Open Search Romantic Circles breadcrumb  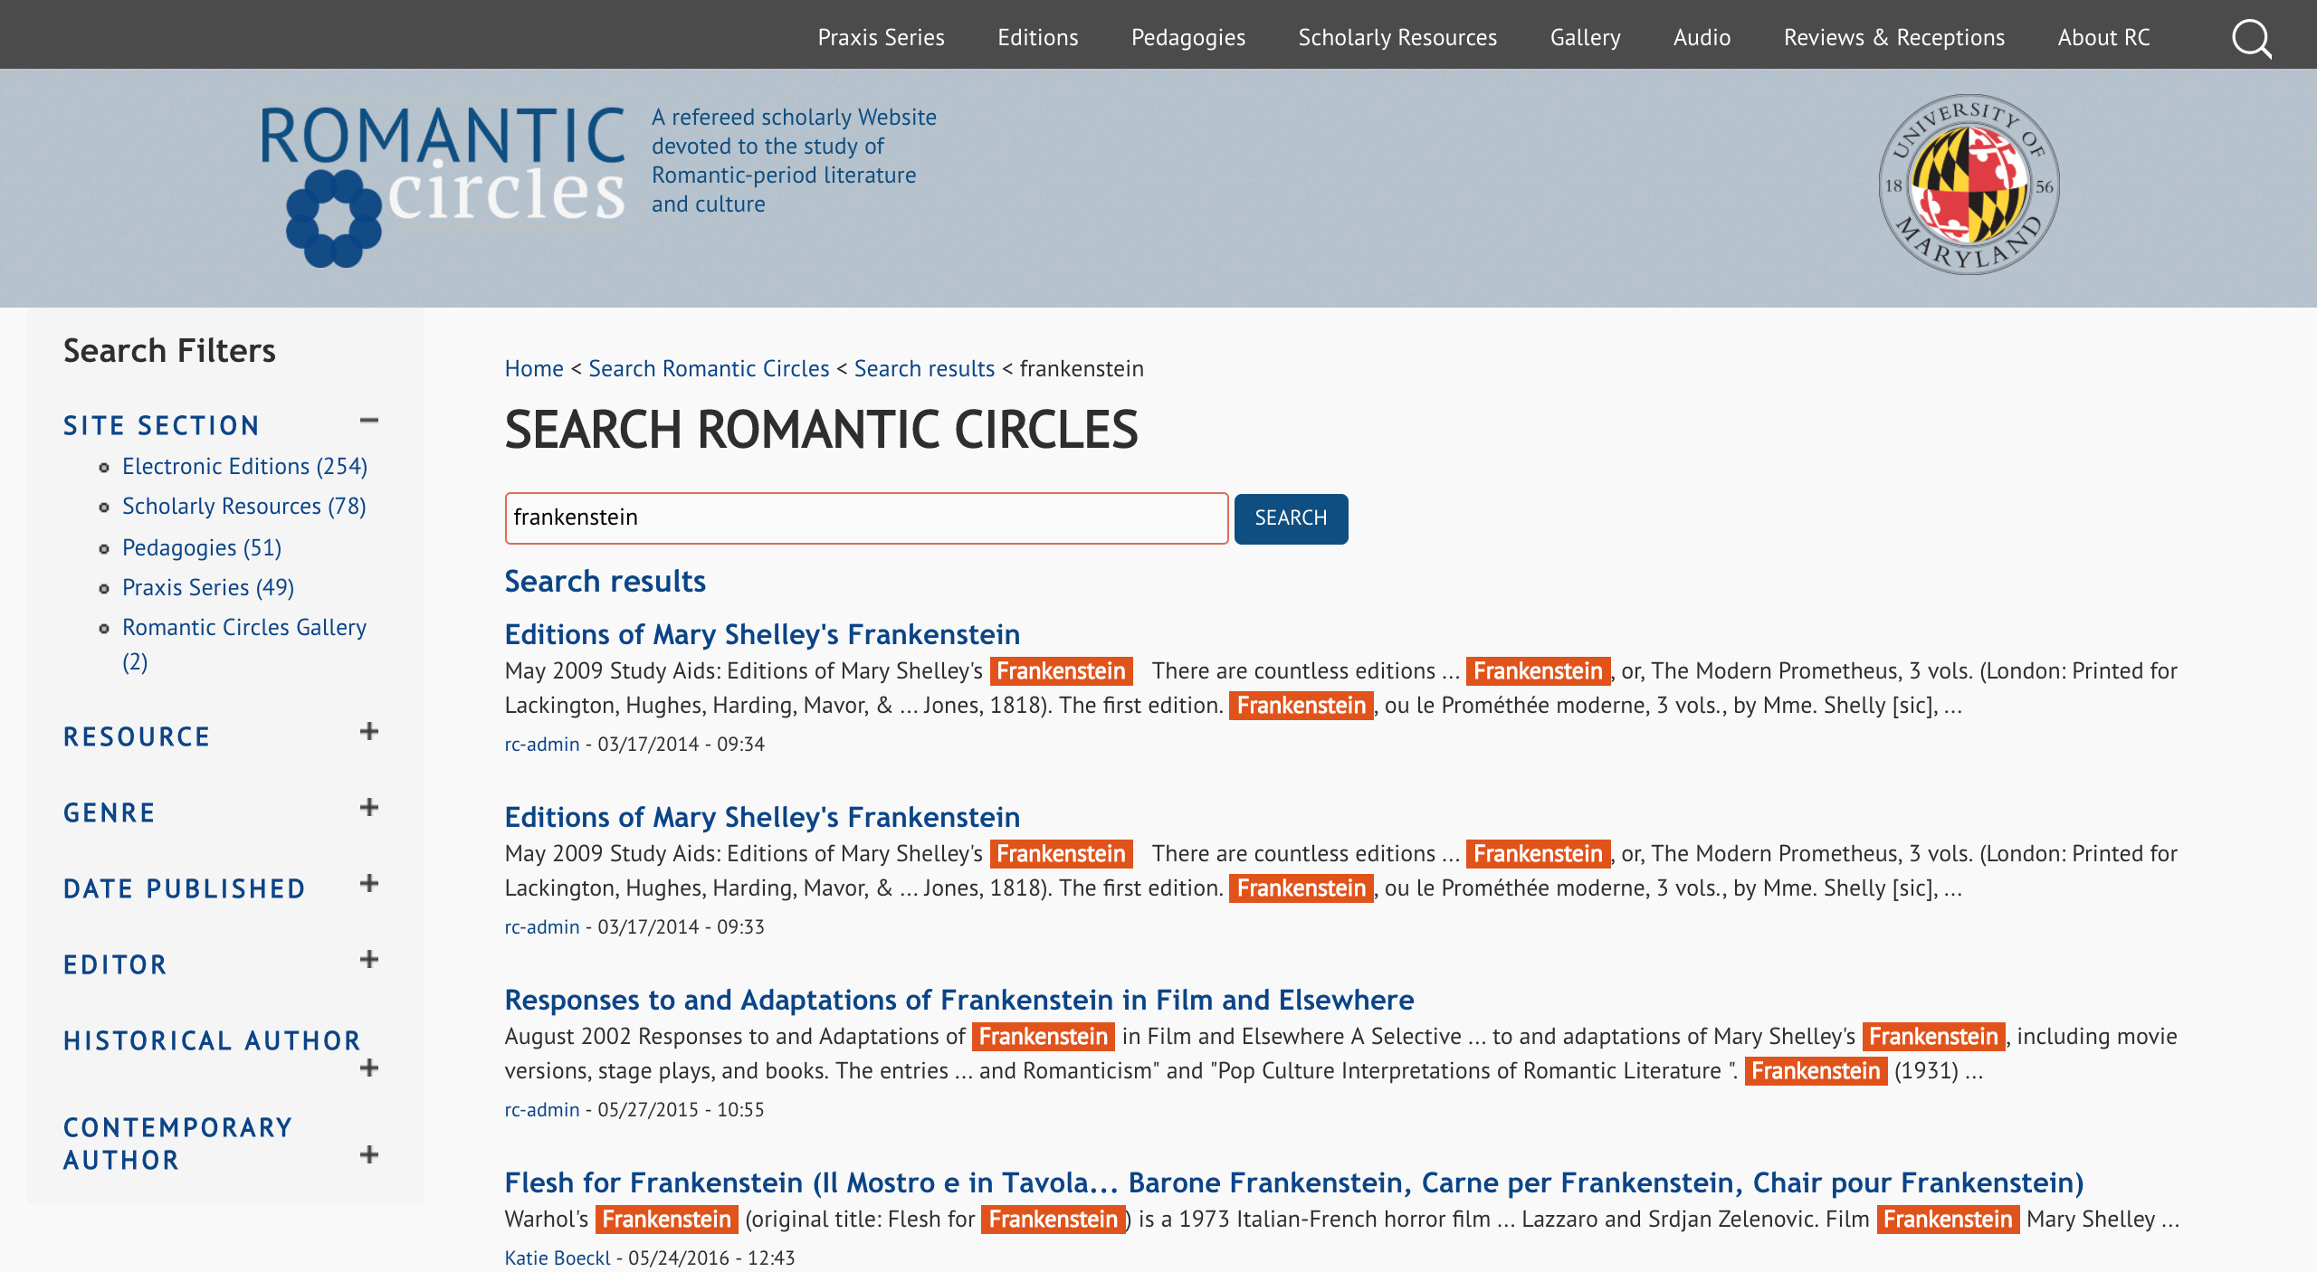[x=709, y=369]
